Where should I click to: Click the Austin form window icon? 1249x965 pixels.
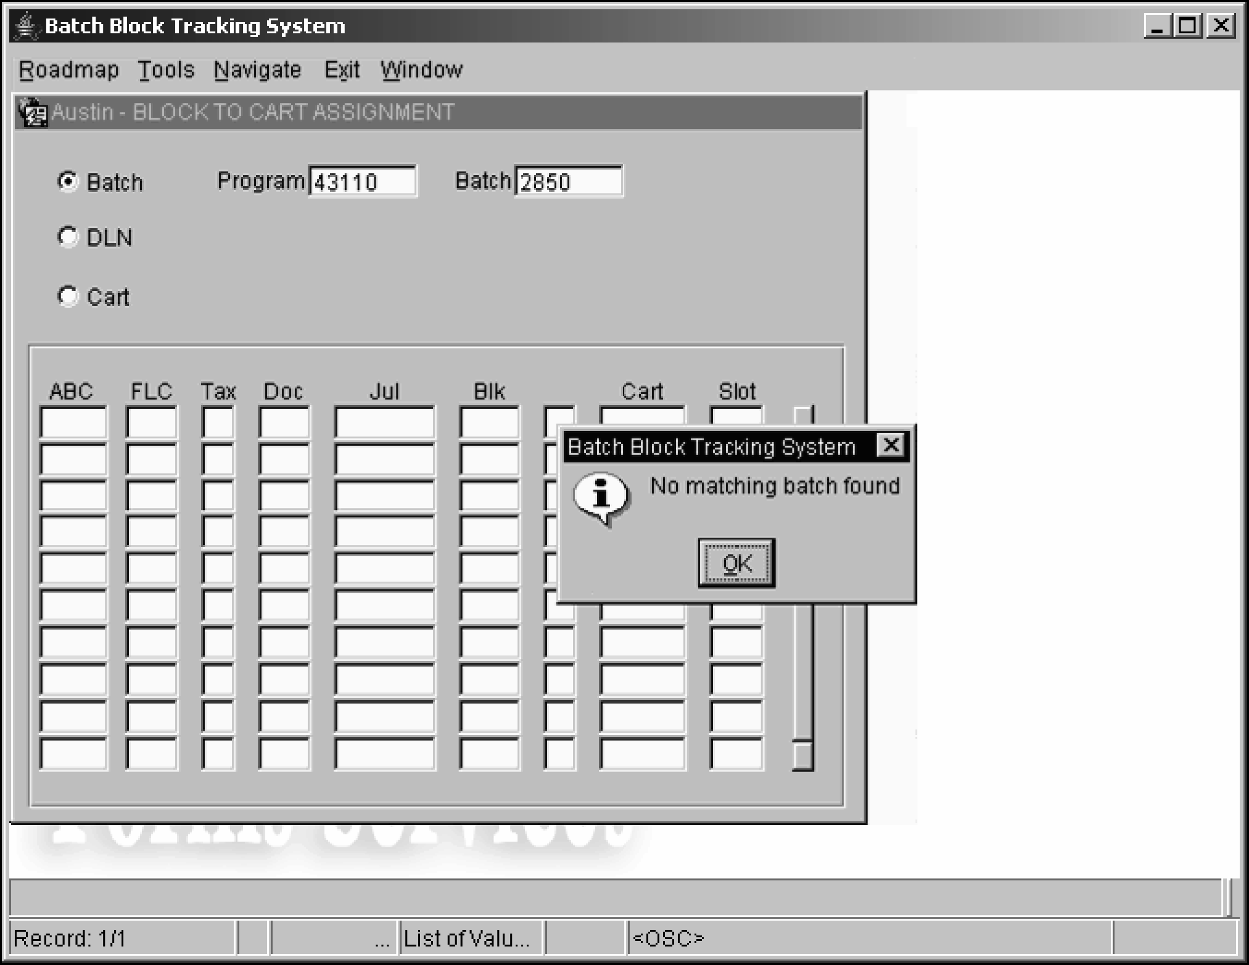pyautogui.click(x=32, y=112)
